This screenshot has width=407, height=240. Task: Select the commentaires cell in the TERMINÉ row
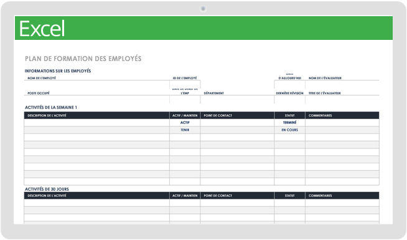pos(342,123)
